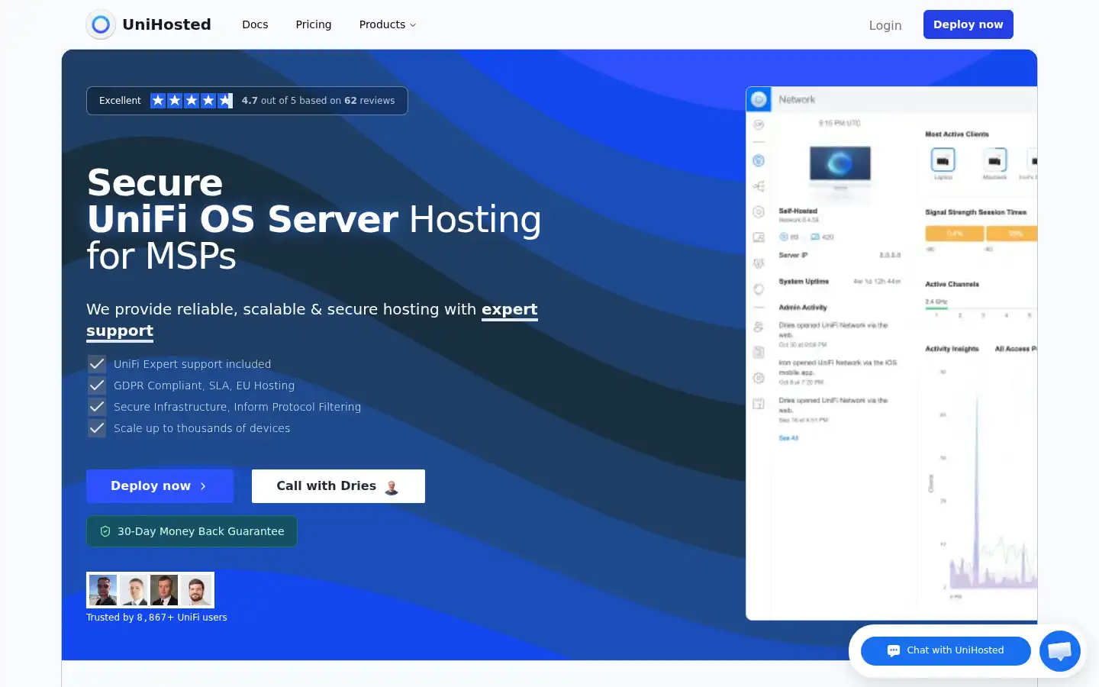Screen dimensions: 1099x687
Task: Click the highlighted blue network icon in sidebar
Action: click(x=759, y=160)
